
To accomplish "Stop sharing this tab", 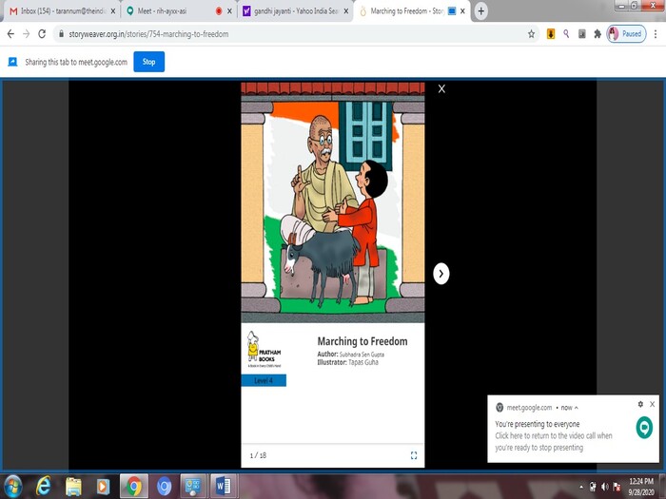I will [148, 62].
